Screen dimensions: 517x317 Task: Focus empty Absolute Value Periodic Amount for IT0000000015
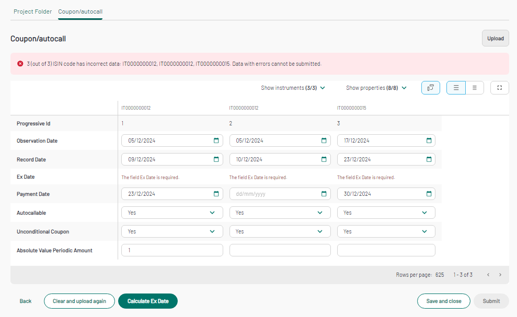(386, 250)
